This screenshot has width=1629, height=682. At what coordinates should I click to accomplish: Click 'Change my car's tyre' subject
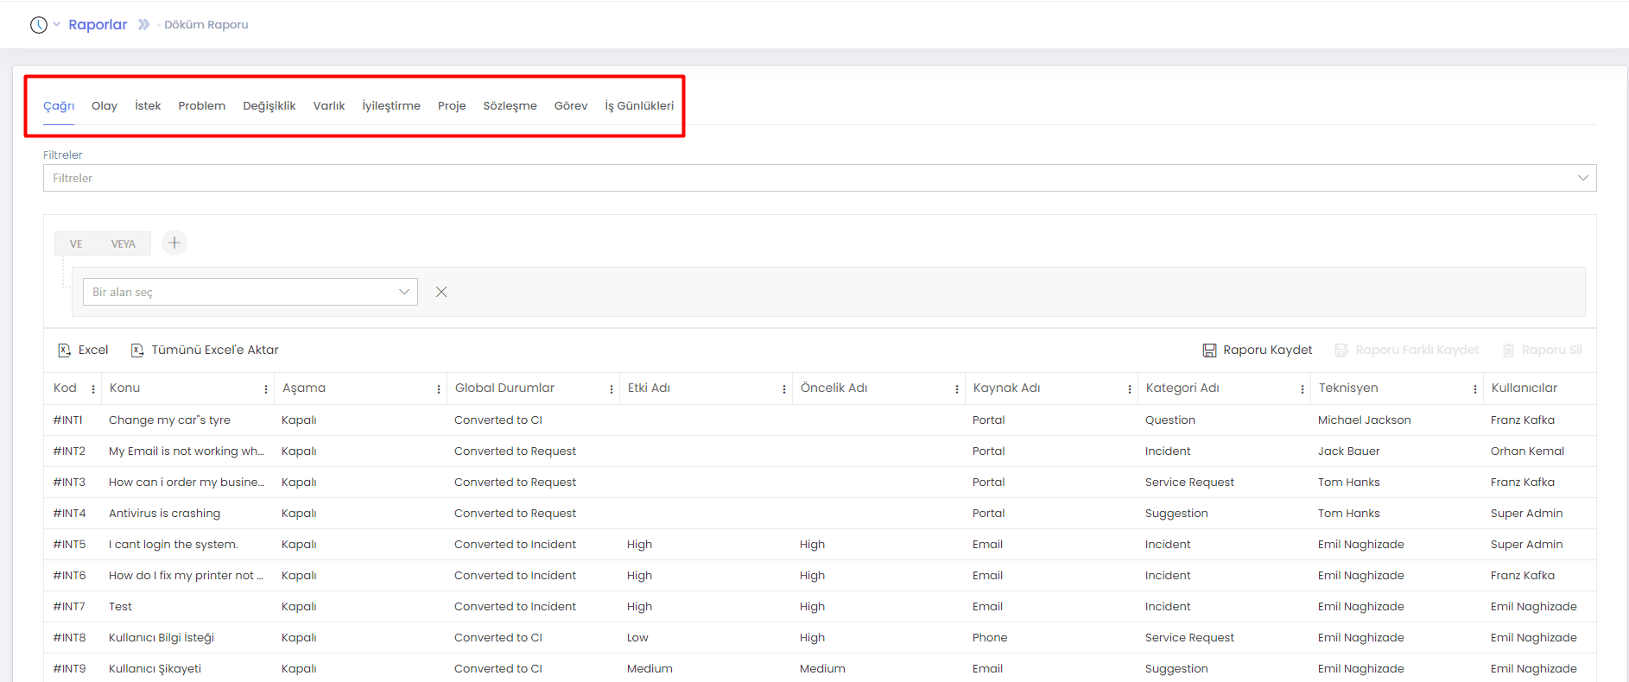click(169, 420)
